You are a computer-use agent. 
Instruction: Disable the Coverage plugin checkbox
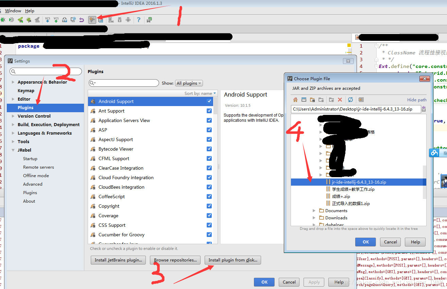click(209, 216)
